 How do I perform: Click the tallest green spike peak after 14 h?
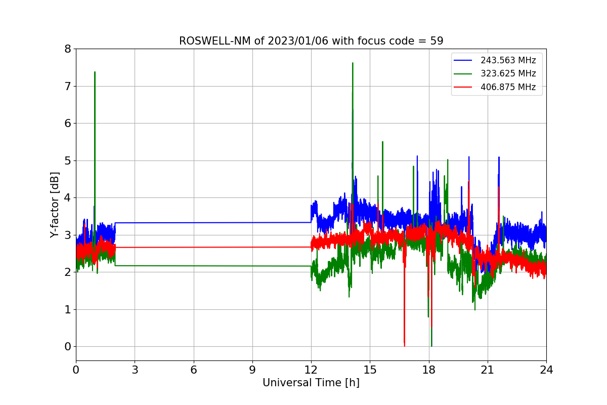[x=353, y=63]
